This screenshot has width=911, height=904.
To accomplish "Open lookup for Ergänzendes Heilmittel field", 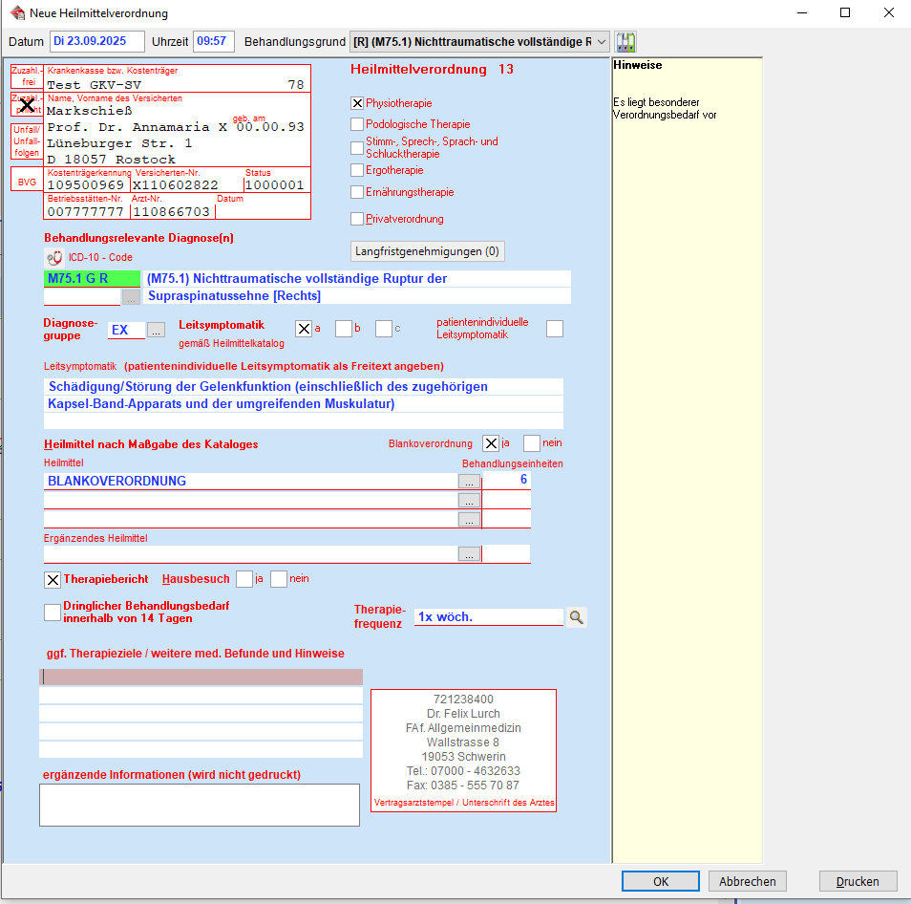I will pyautogui.click(x=469, y=554).
